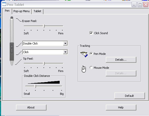Click the pen illustration image
The image size is (149, 116).
12,41
